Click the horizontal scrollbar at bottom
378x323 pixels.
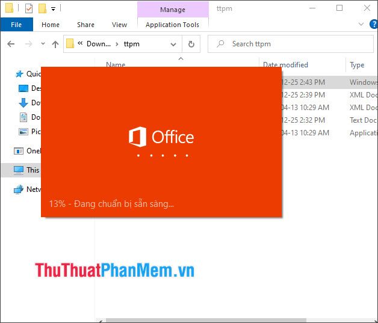pos(206,321)
